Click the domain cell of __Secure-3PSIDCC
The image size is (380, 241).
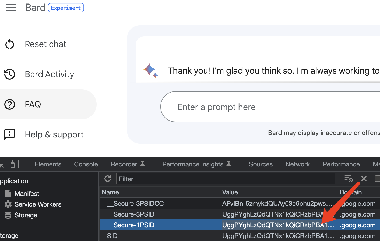[x=359, y=204]
